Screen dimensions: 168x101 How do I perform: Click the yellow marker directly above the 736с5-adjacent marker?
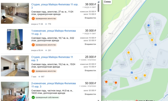129,52
